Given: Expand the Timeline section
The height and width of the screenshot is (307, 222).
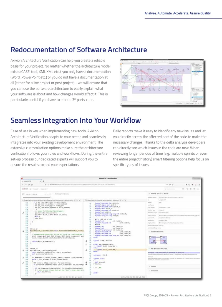Looking at the screenshot, I should click(150, 266).
